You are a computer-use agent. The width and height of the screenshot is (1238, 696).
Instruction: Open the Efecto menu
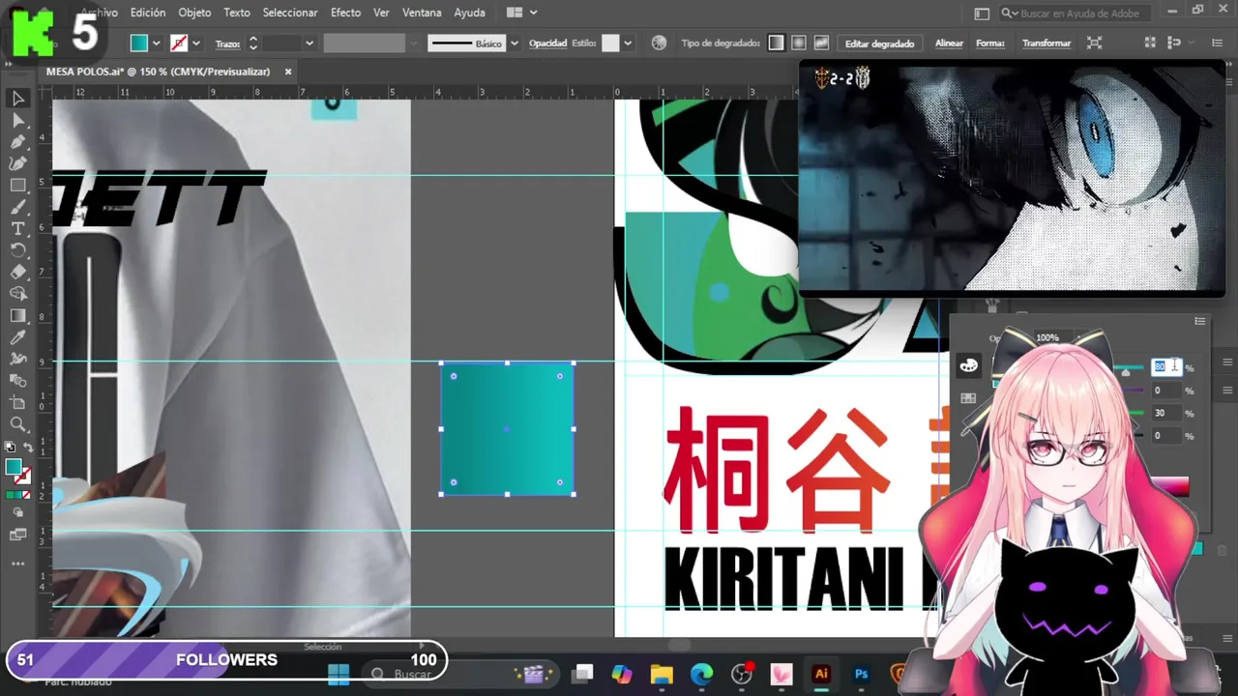tap(345, 13)
